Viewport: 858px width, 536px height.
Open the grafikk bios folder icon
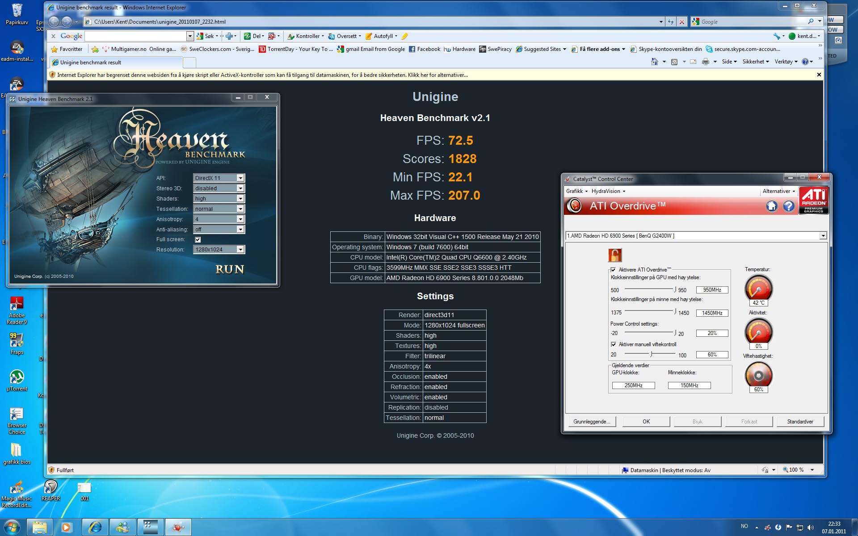point(17,454)
